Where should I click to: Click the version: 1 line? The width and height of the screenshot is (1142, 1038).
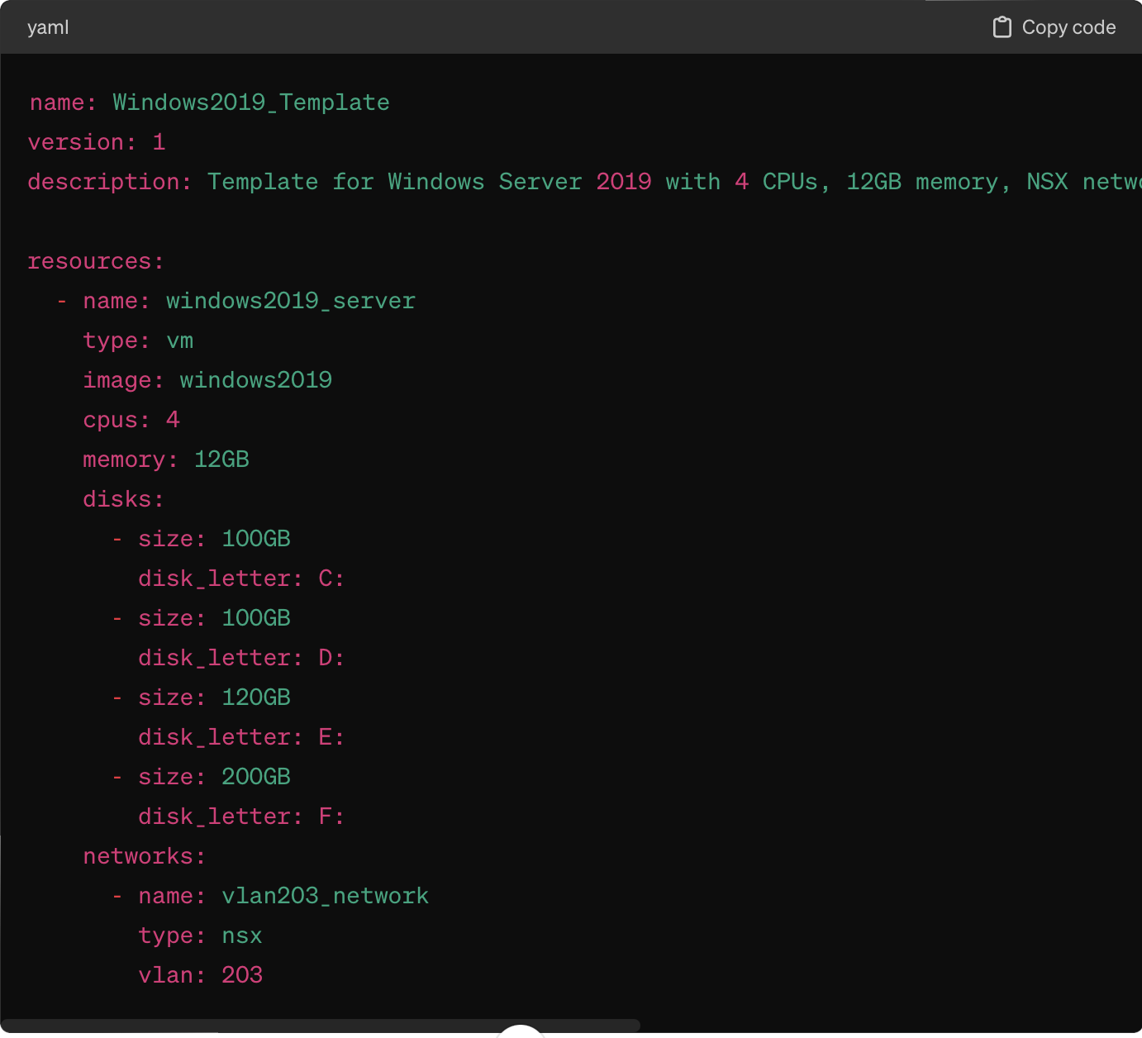point(97,142)
